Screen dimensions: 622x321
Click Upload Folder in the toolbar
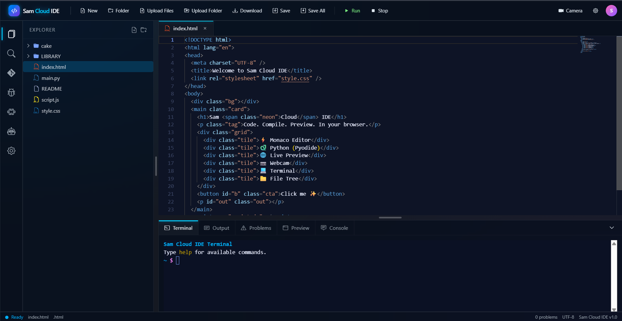[203, 11]
